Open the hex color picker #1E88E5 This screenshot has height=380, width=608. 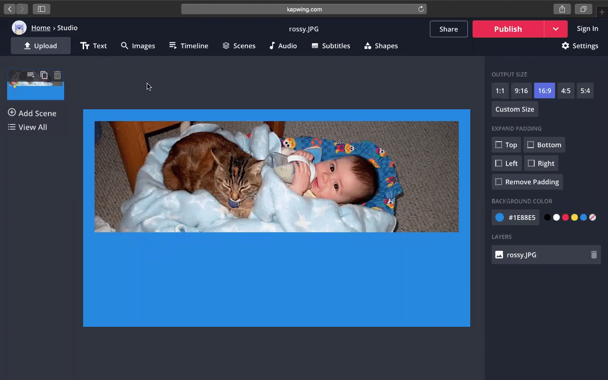point(515,218)
